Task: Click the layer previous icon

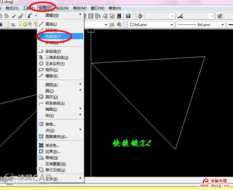Action: [119, 24]
